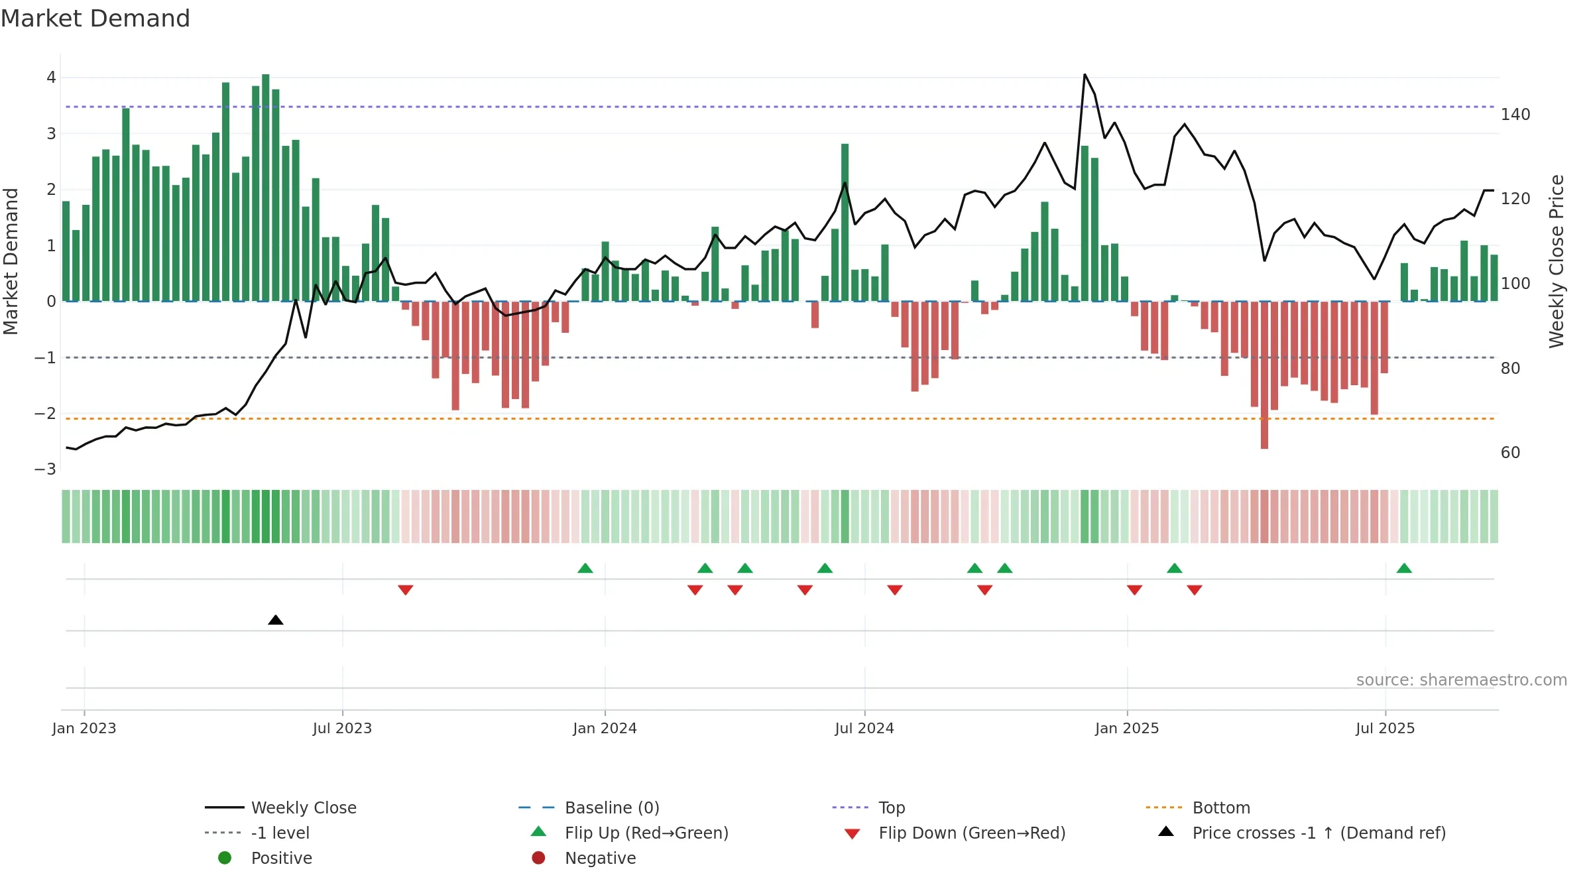Click the Jul 2024 x-axis label

click(x=864, y=728)
